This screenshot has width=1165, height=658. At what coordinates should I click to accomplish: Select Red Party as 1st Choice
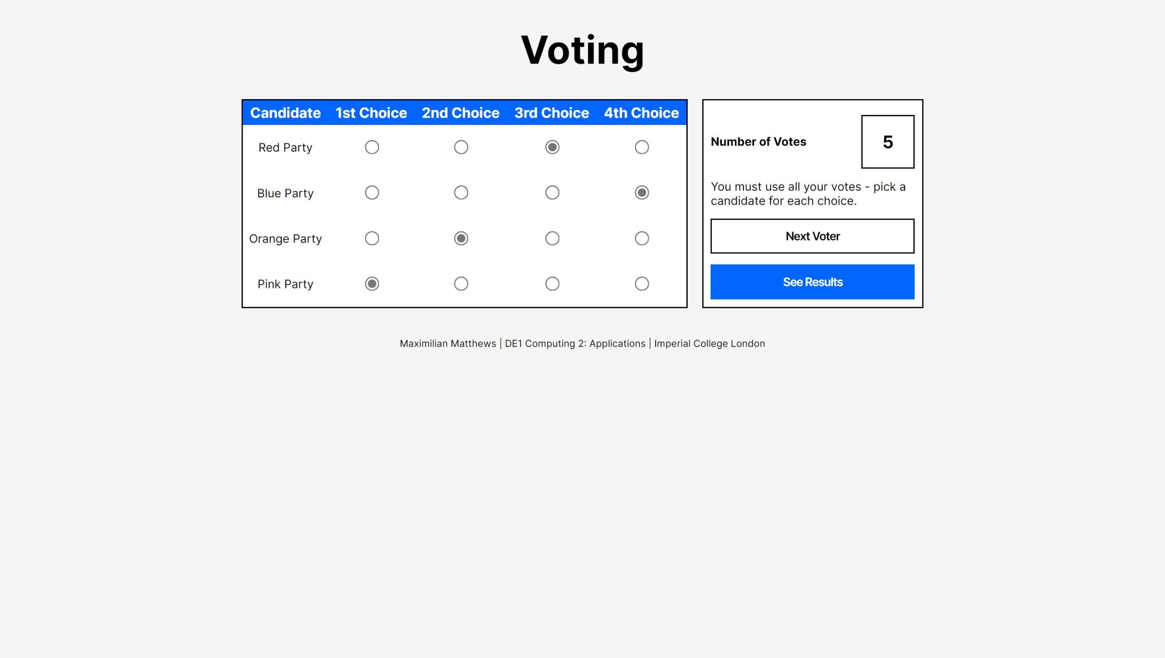coord(372,147)
